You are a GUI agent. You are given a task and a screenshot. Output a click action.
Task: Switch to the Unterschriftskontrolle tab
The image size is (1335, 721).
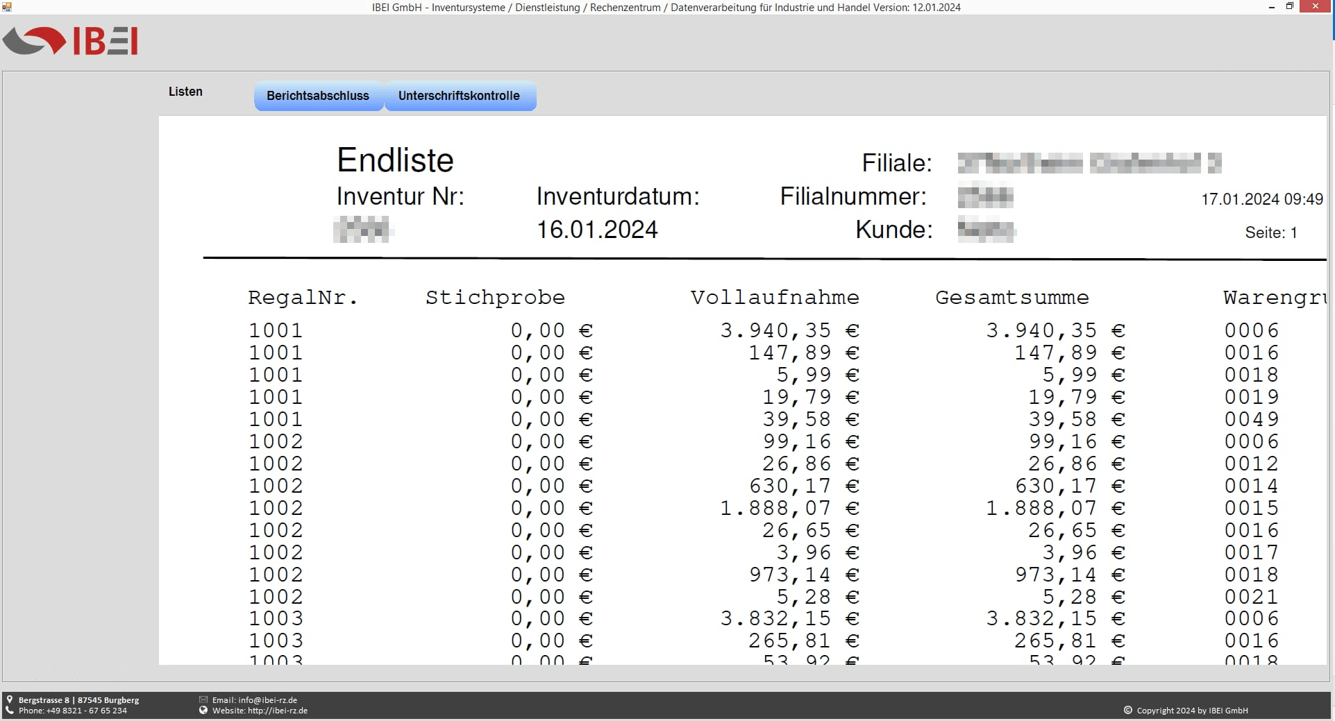(460, 96)
